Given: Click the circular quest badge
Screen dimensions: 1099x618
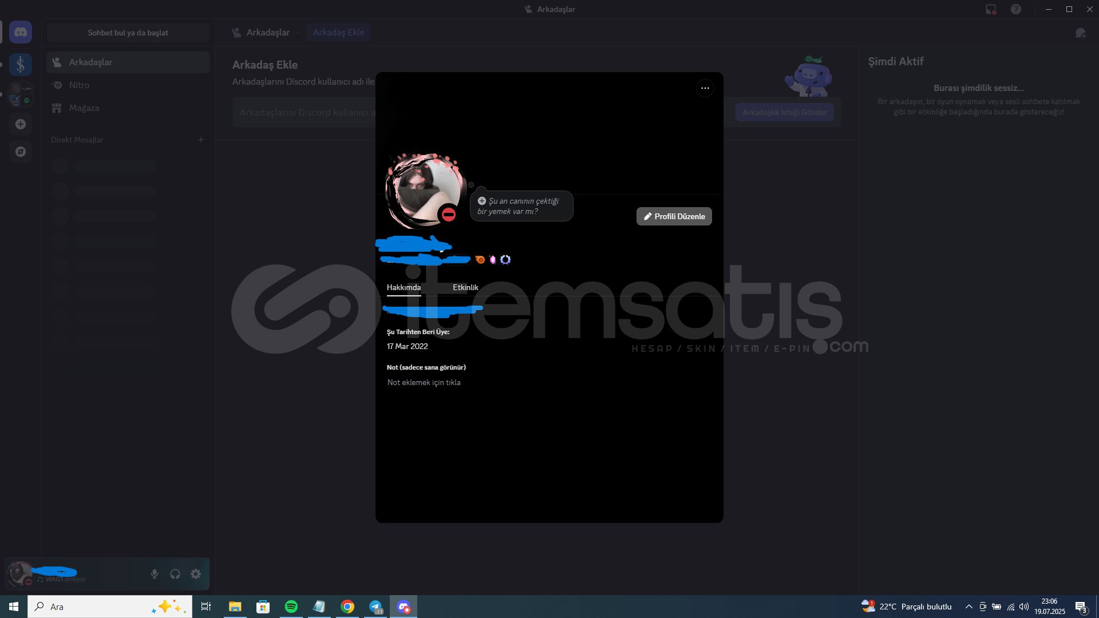Looking at the screenshot, I should pos(505,260).
